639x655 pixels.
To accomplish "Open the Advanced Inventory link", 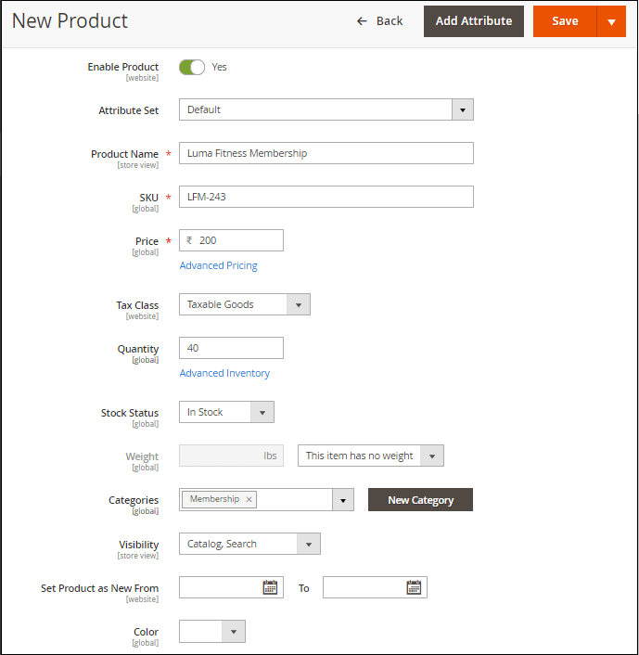I will pos(224,374).
